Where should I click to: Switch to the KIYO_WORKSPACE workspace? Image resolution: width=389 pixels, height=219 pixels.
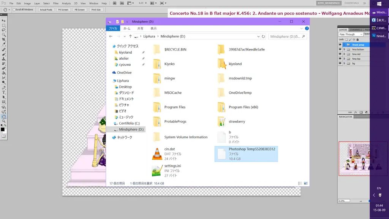[x=329, y=3]
